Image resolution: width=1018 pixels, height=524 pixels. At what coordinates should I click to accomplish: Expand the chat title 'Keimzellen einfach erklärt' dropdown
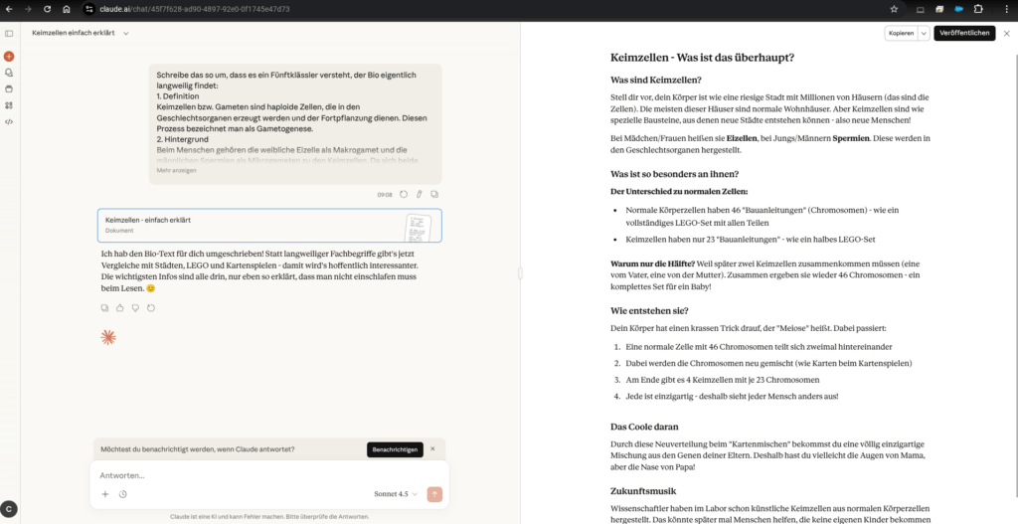[126, 33]
